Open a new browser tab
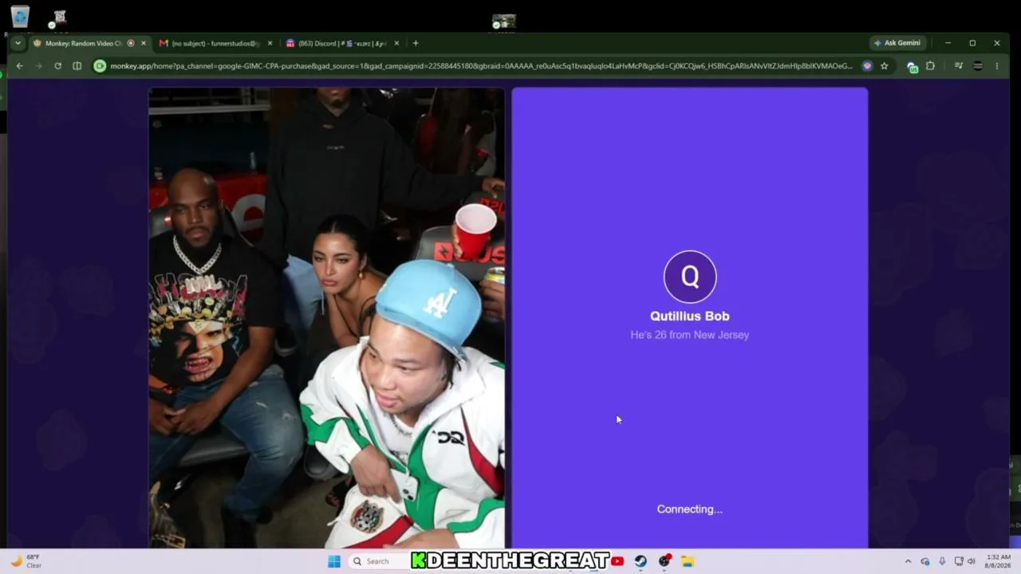The image size is (1021, 574). 416,43
